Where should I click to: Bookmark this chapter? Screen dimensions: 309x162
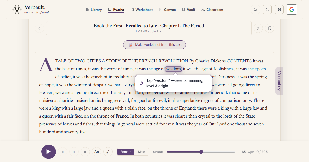tap(270, 28)
